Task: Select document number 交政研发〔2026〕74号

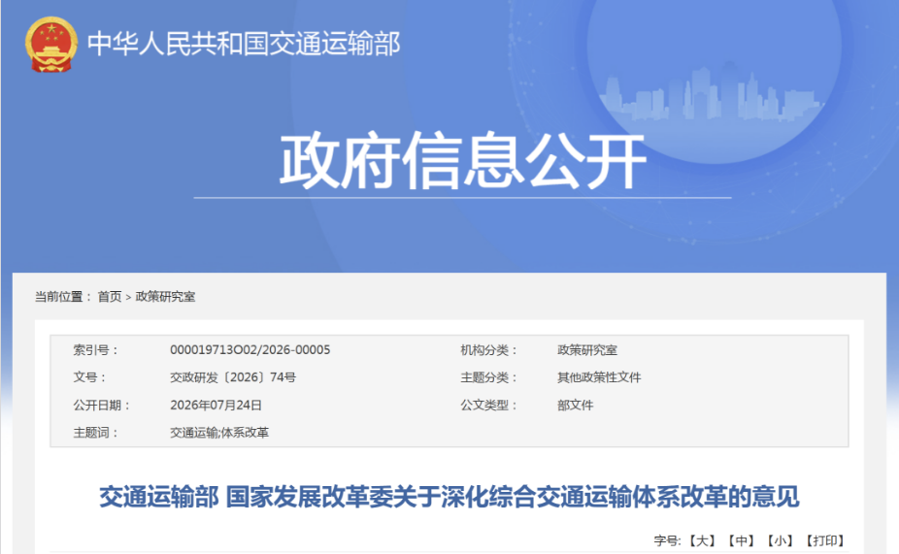Action: tap(233, 377)
